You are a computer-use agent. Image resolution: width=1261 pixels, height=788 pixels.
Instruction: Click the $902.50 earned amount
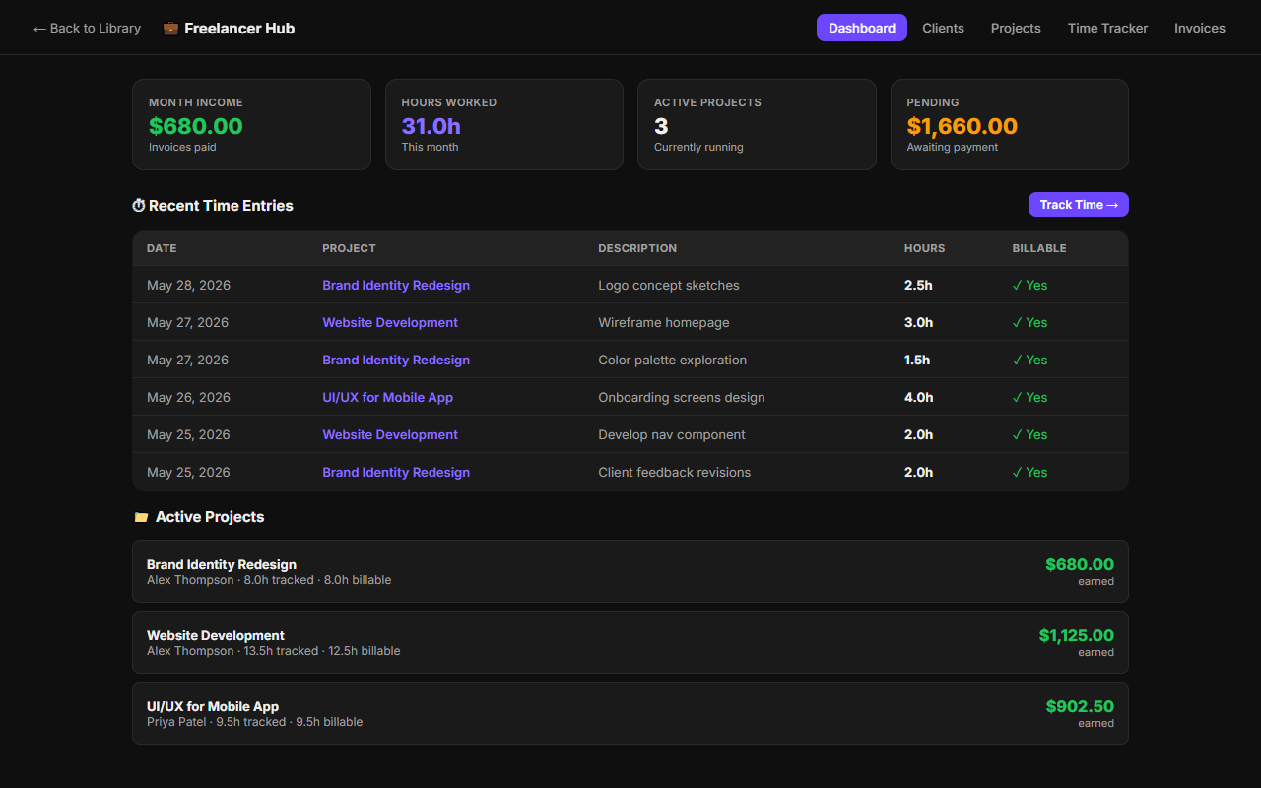(x=1080, y=706)
